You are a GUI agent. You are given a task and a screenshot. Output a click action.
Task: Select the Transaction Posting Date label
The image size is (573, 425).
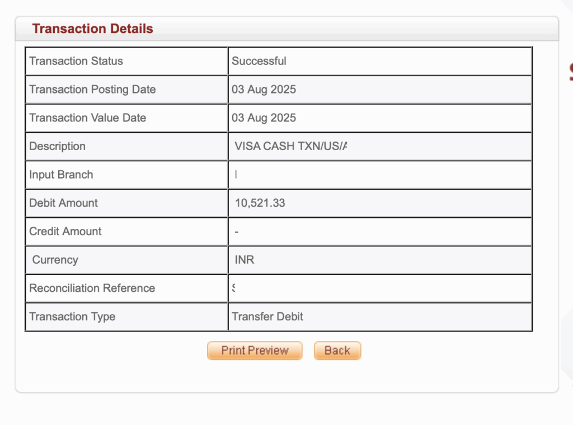coord(92,90)
